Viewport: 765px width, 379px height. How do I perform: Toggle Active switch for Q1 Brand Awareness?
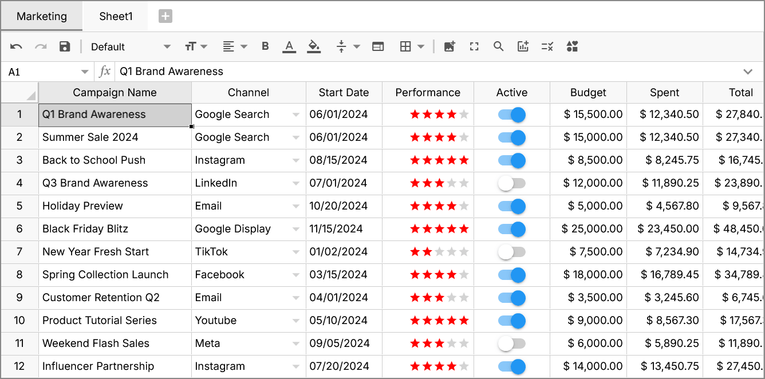512,115
